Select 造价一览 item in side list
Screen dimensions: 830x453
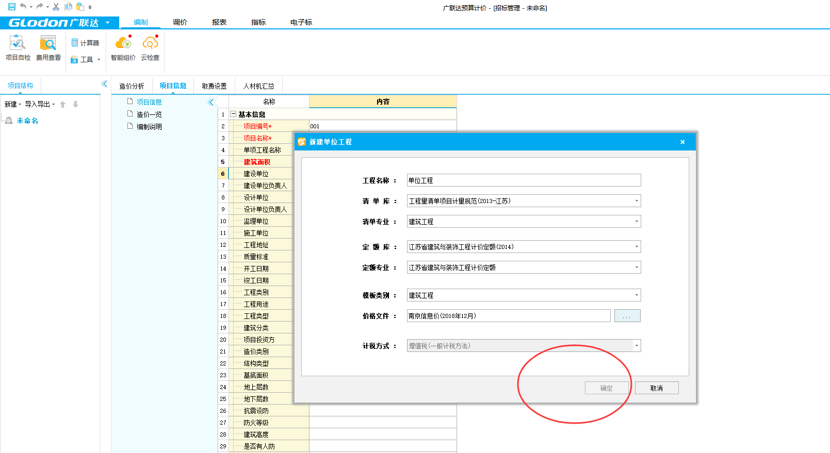click(149, 114)
